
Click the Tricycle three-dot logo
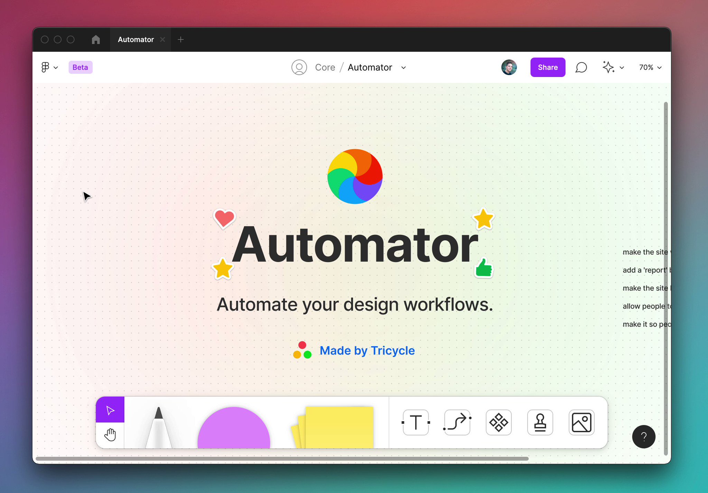pyautogui.click(x=302, y=350)
